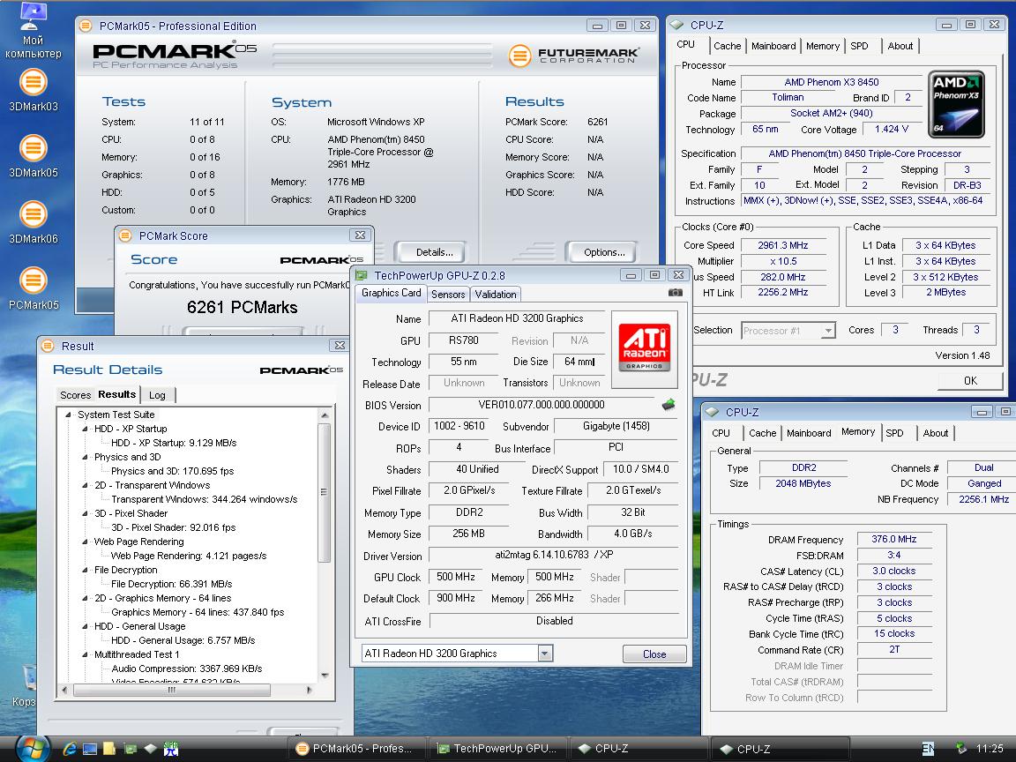Select the PCMark05 desktop shortcut

(33, 288)
